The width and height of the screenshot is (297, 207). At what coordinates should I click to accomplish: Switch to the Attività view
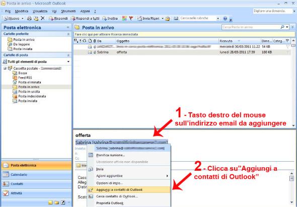coord(36,193)
